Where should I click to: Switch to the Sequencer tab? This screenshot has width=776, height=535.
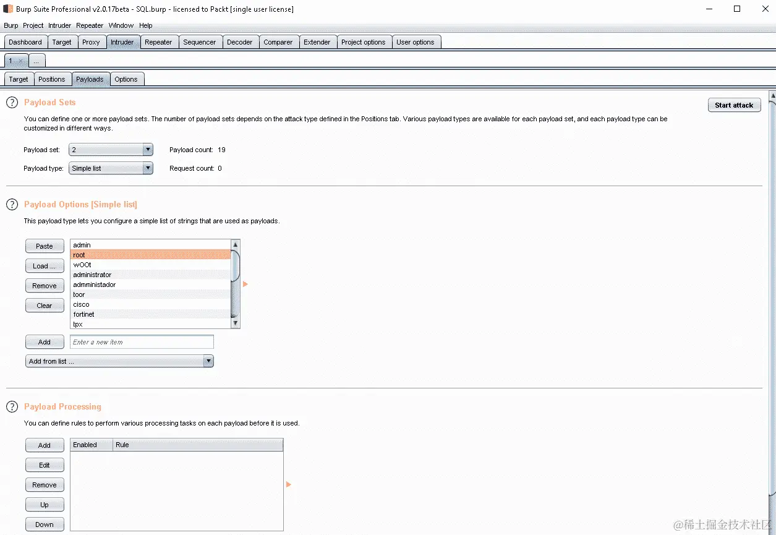click(x=200, y=42)
